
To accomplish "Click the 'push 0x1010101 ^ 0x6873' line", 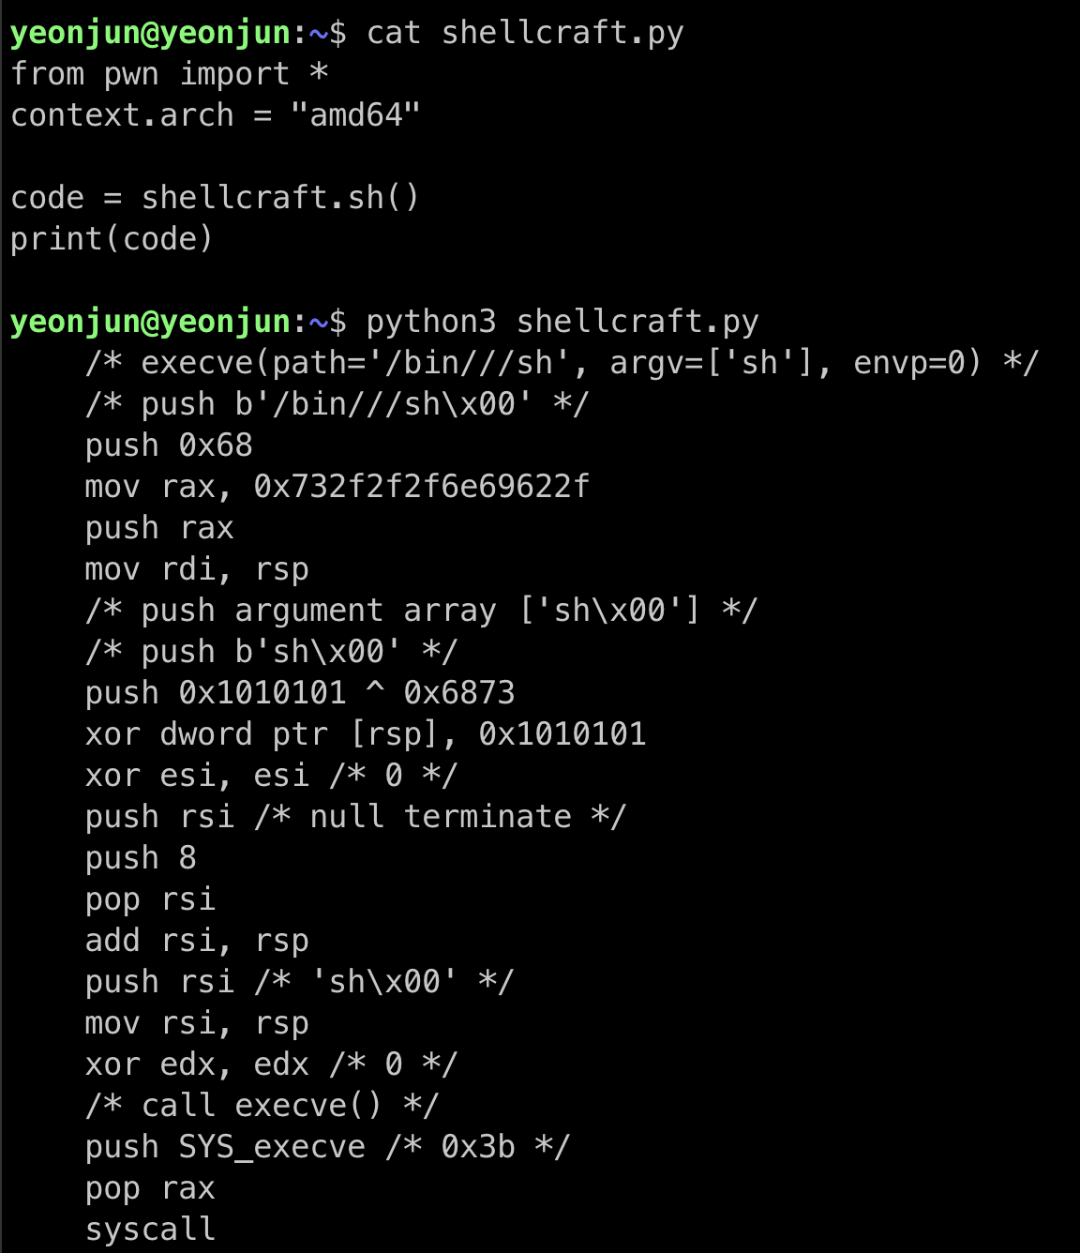I will tap(300, 693).
